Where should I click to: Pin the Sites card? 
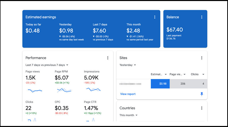coord(202,94)
